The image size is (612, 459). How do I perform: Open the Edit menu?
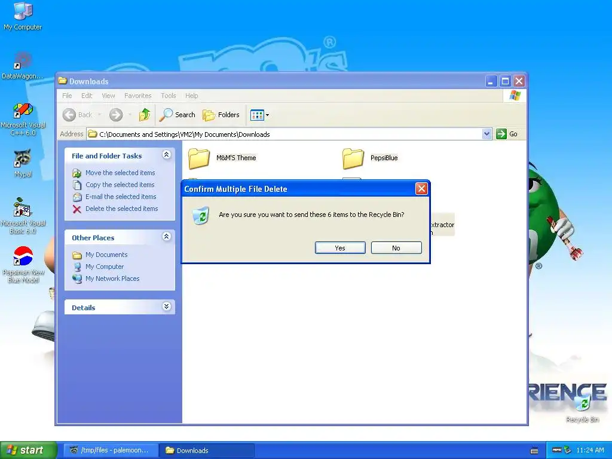(87, 96)
